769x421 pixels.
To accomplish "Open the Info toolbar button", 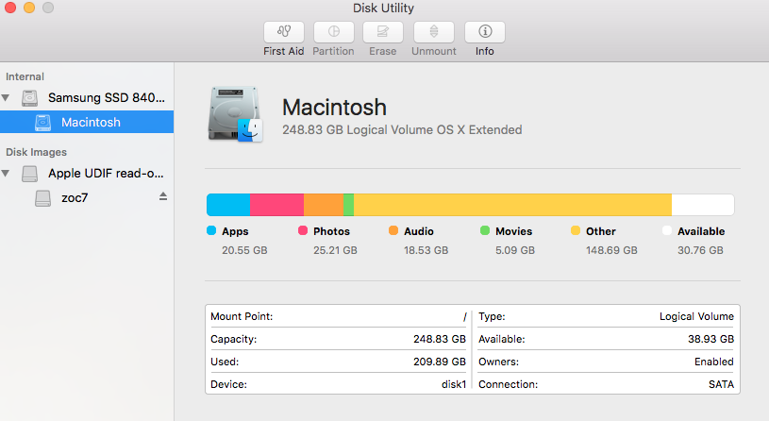I will 485,32.
